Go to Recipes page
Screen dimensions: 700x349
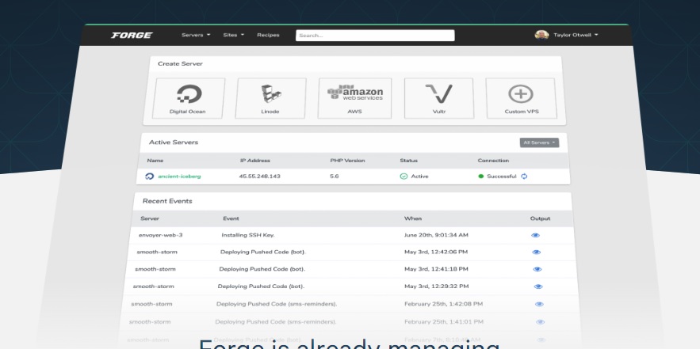click(x=268, y=35)
